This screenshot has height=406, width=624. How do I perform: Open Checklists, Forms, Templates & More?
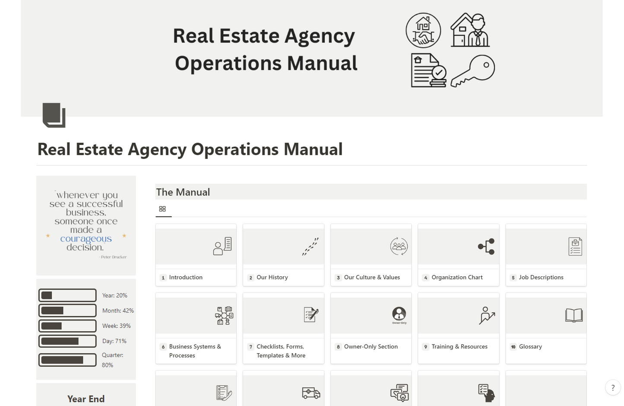(x=281, y=351)
